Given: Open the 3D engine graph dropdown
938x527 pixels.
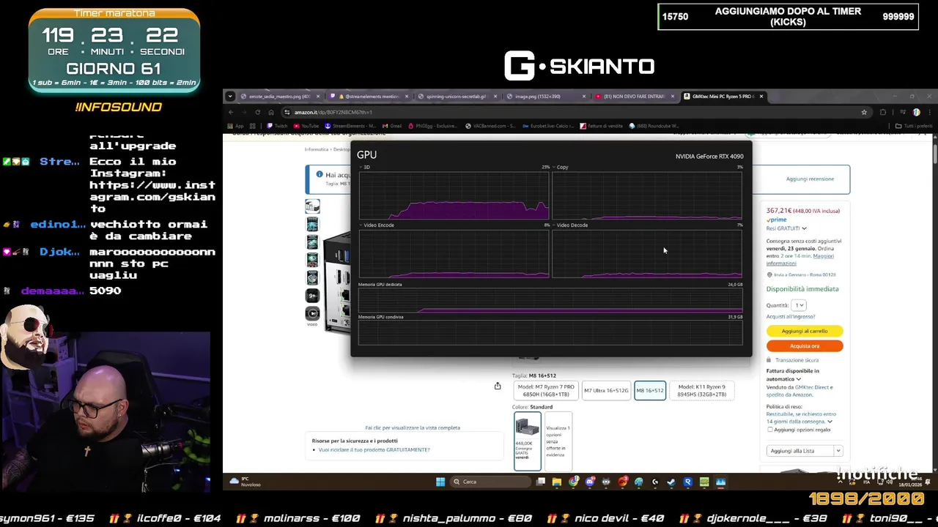Looking at the screenshot, I should click(361, 167).
